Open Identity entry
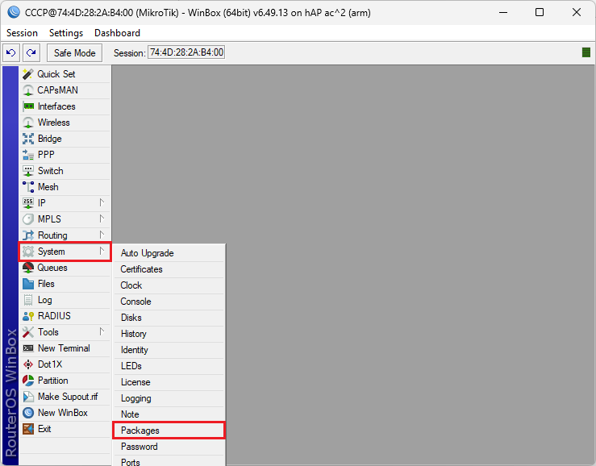This screenshot has width=596, height=466. click(x=169, y=350)
